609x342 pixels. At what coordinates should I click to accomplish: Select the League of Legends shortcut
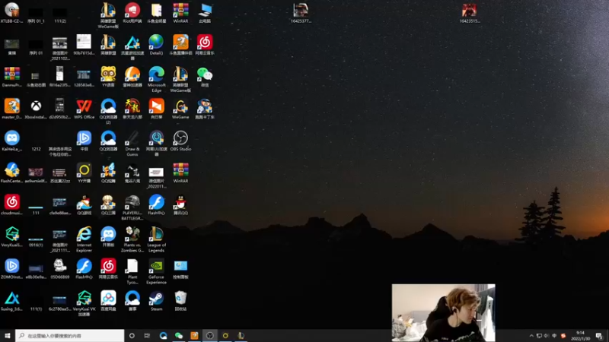(157, 239)
